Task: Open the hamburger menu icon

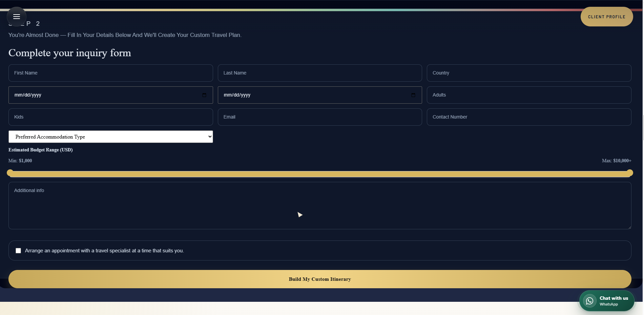Action: point(17,17)
